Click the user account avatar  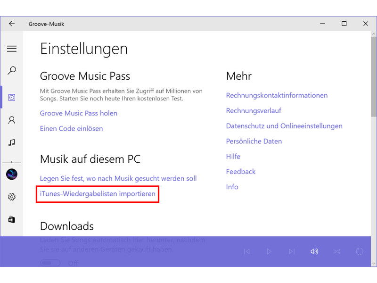pos(12,174)
